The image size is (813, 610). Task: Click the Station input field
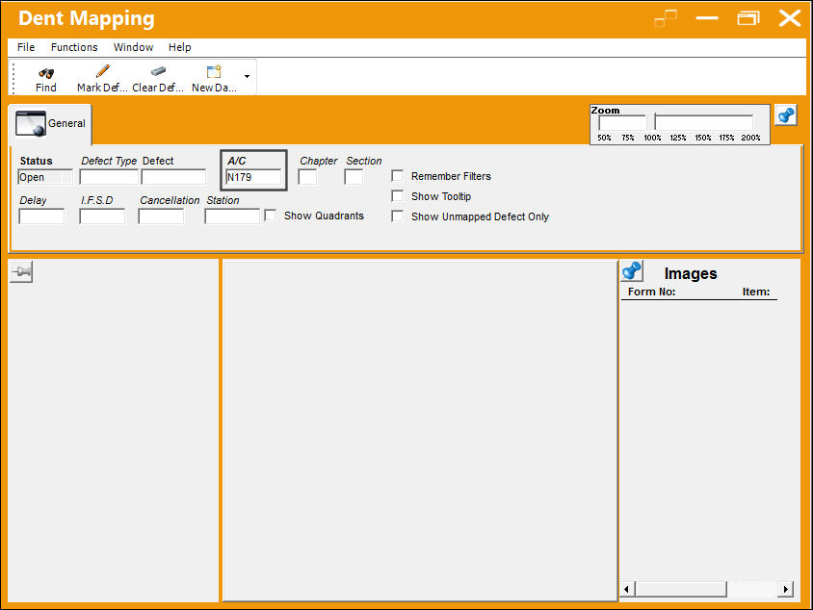(232, 216)
